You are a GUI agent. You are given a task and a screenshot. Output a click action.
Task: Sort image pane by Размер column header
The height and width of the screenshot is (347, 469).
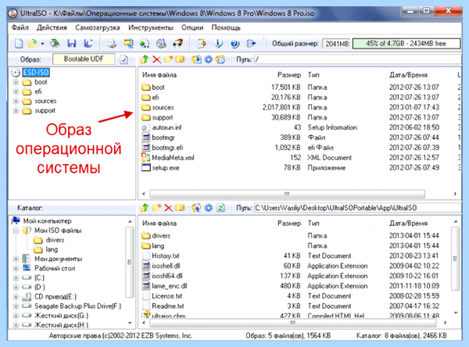(289, 75)
